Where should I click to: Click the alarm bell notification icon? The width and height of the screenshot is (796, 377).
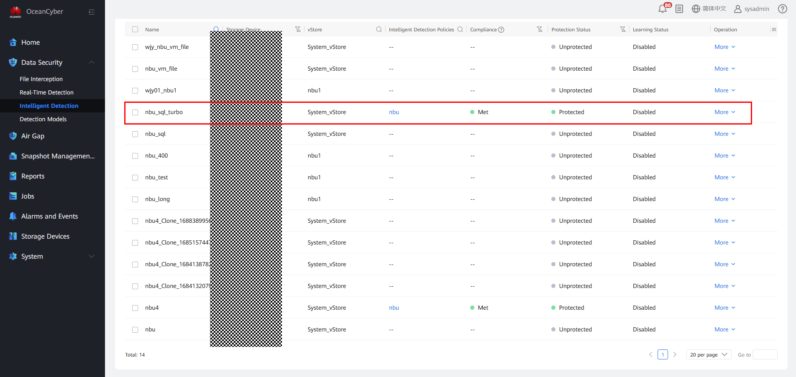point(663,9)
